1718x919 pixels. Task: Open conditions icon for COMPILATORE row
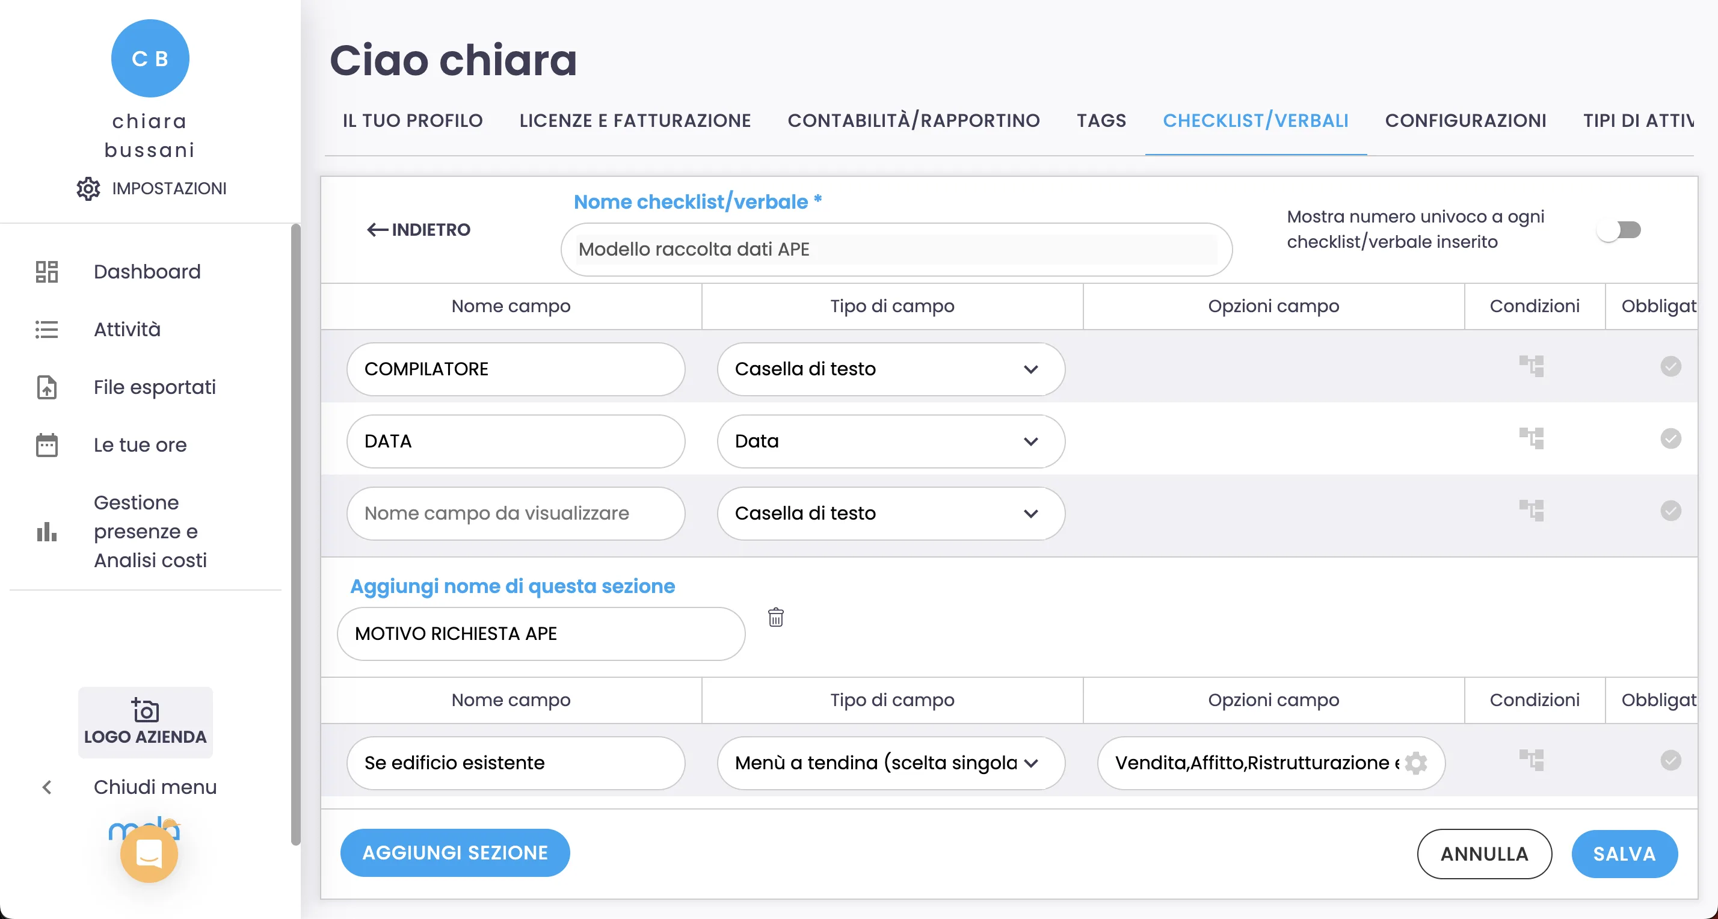pos(1532,366)
